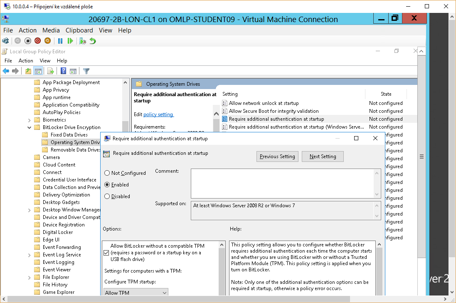Screen dimensions: 456x303
Task: Click the blue Help question mark icon
Action: click(x=64, y=71)
